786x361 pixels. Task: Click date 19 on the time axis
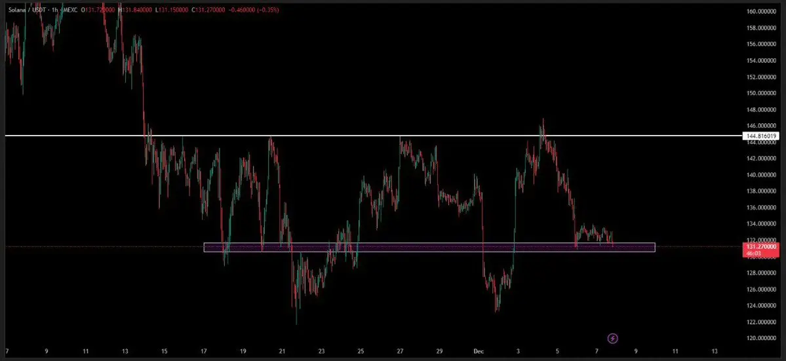243,351
